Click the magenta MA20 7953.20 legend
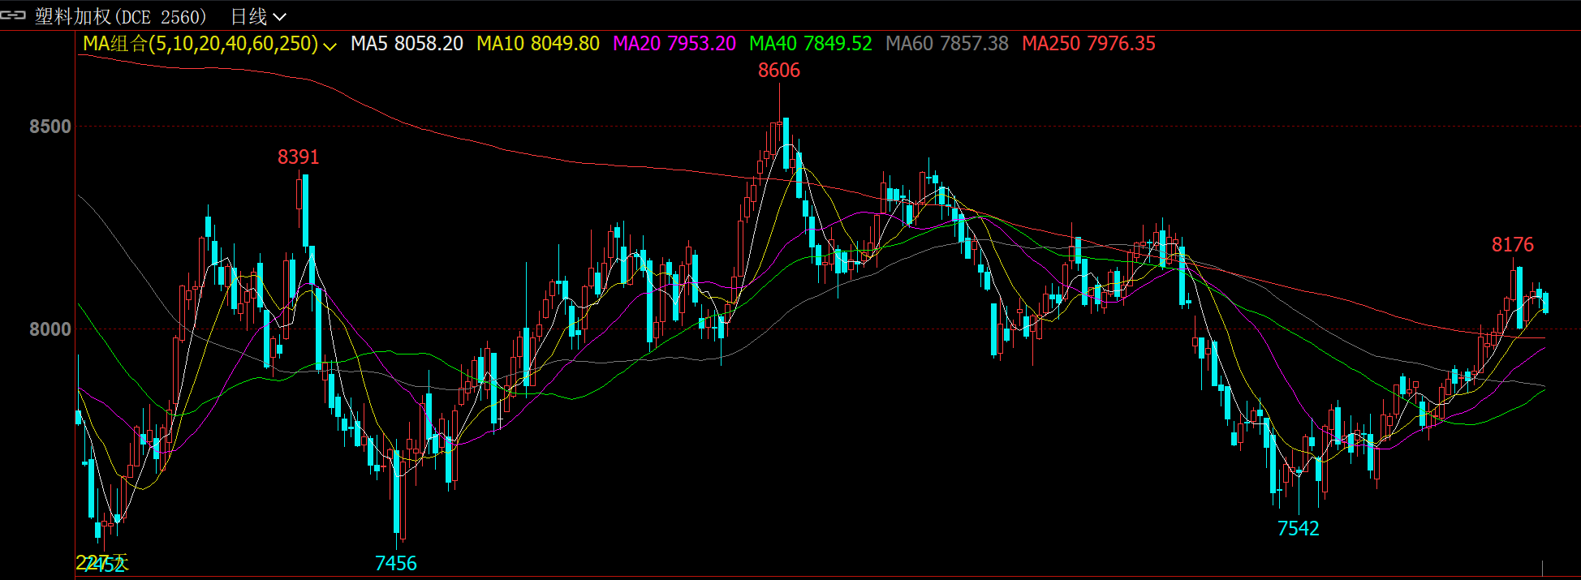 click(x=674, y=44)
